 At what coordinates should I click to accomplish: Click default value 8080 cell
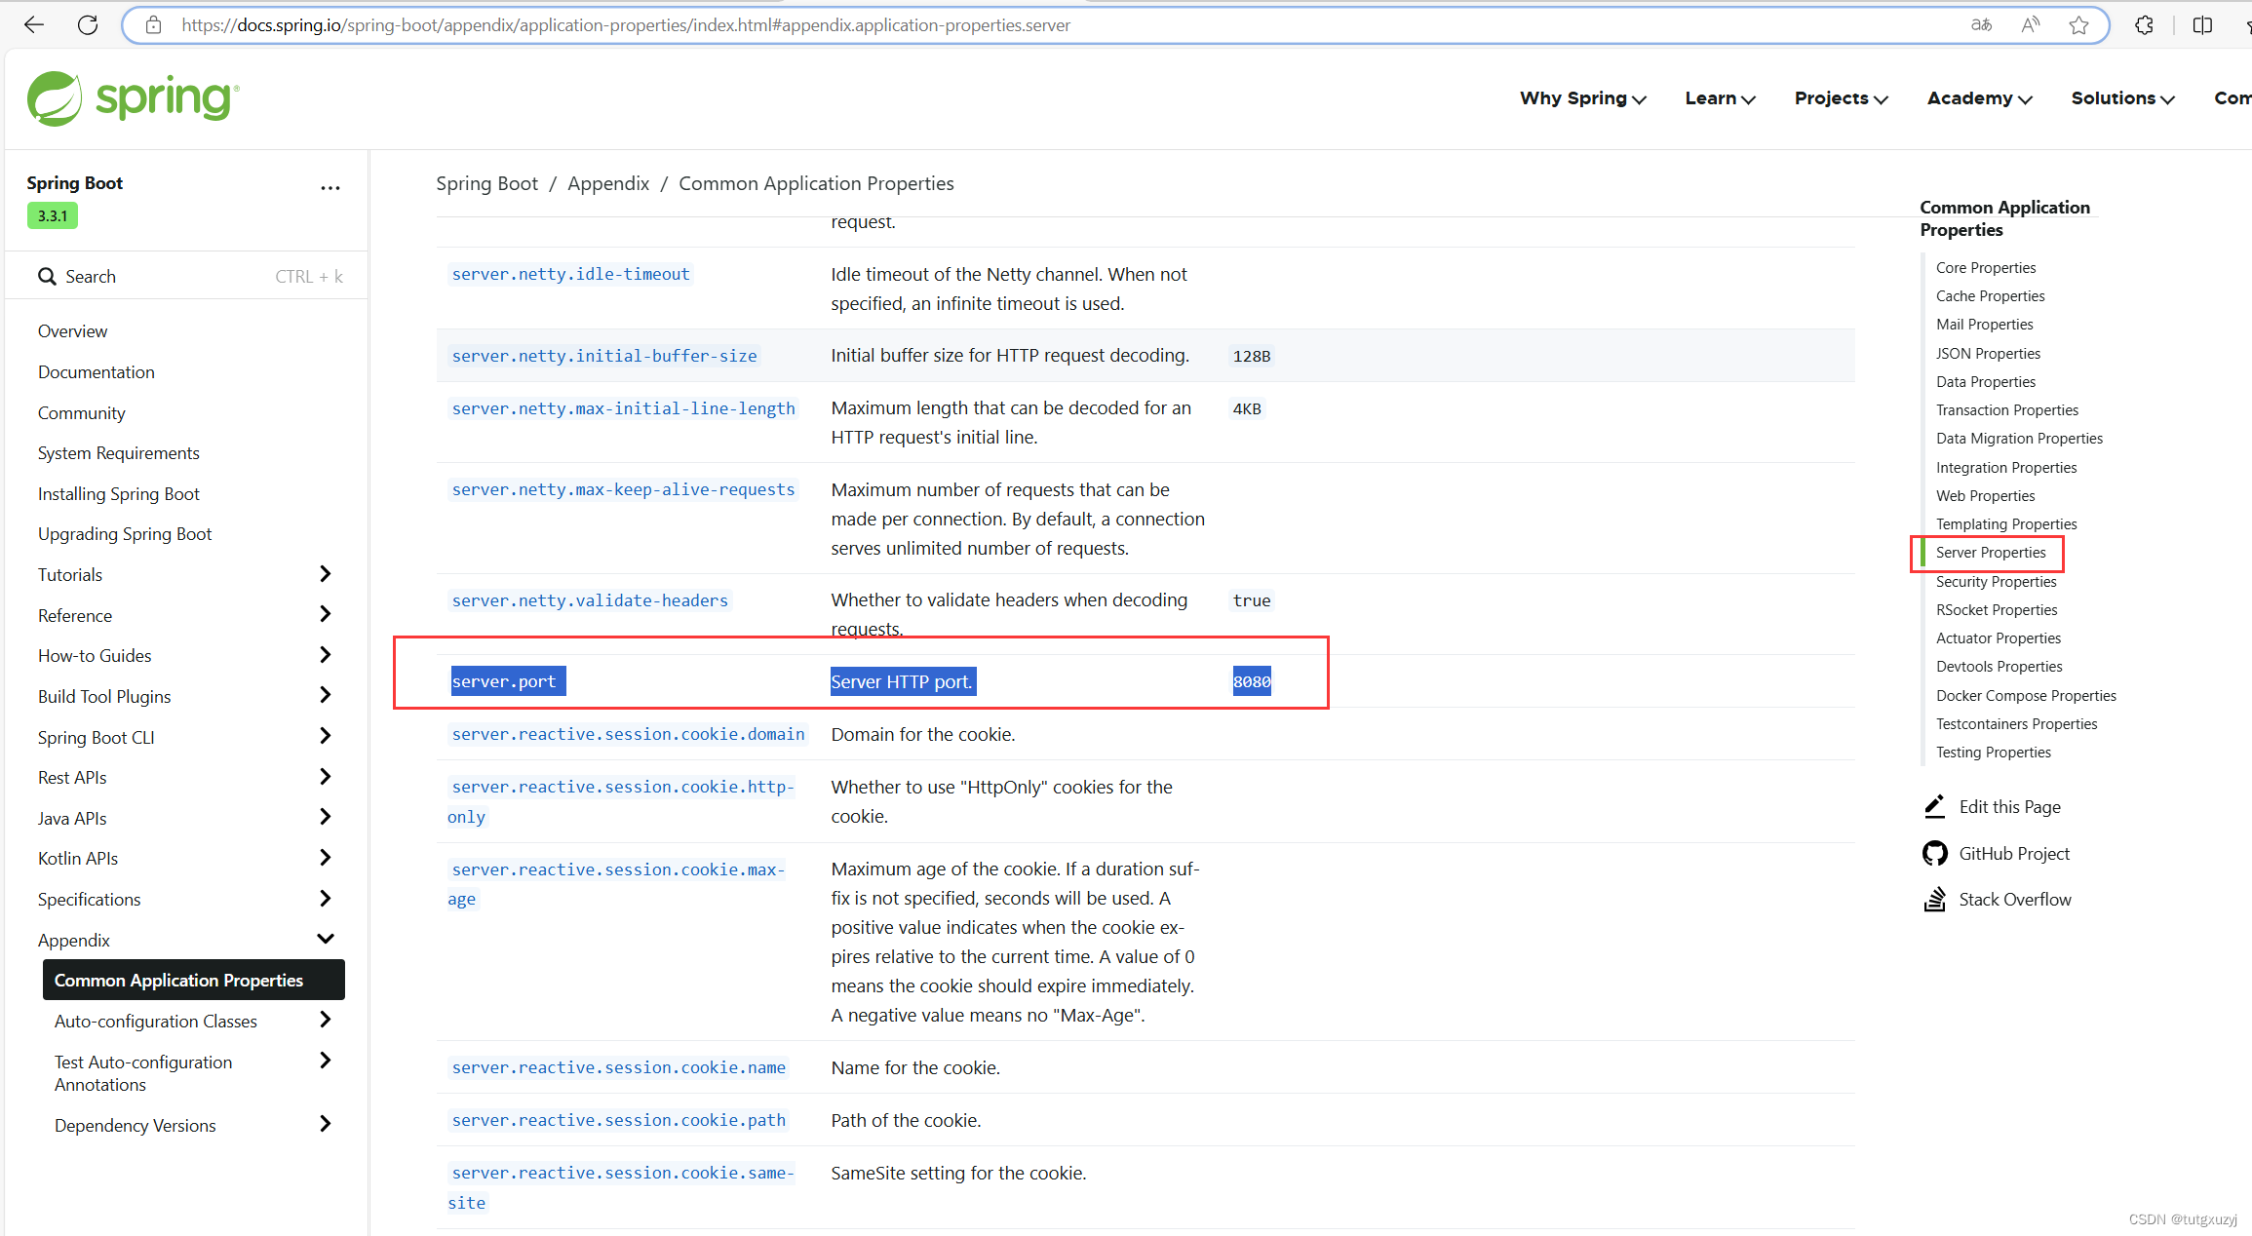pos(1252,681)
